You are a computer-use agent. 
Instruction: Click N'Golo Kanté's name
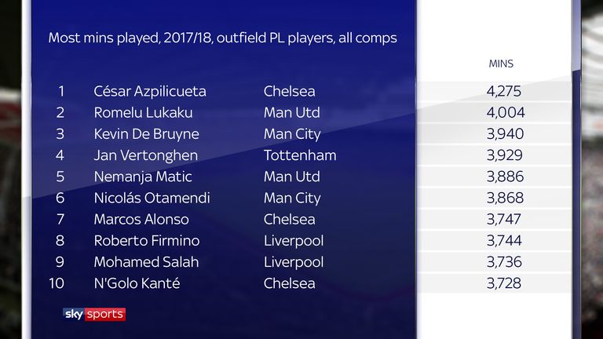137,283
